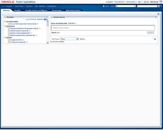Collapse the Expenses folder in Watchlist
The width and height of the screenshot is (163, 130).
5,26
